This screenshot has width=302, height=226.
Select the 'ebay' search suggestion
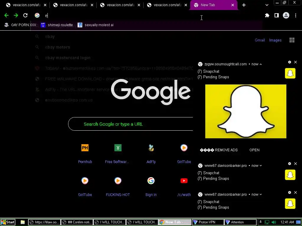click(x=112, y=36)
